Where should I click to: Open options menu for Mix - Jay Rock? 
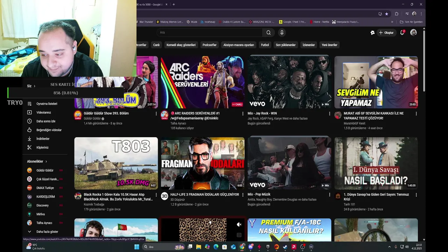tap(329, 114)
